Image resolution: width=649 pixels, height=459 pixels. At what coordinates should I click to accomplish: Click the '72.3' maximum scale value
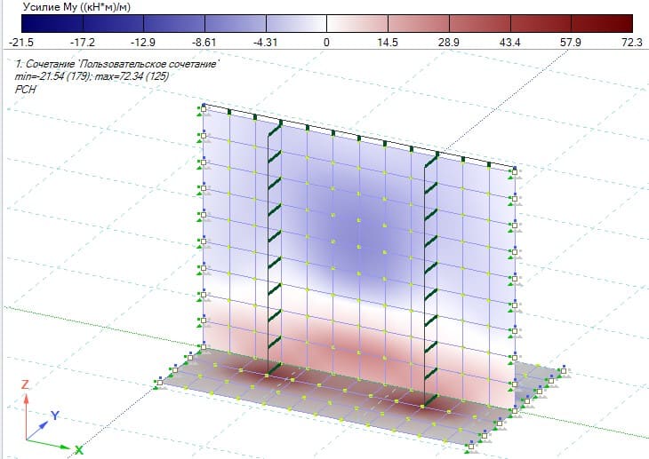632,43
